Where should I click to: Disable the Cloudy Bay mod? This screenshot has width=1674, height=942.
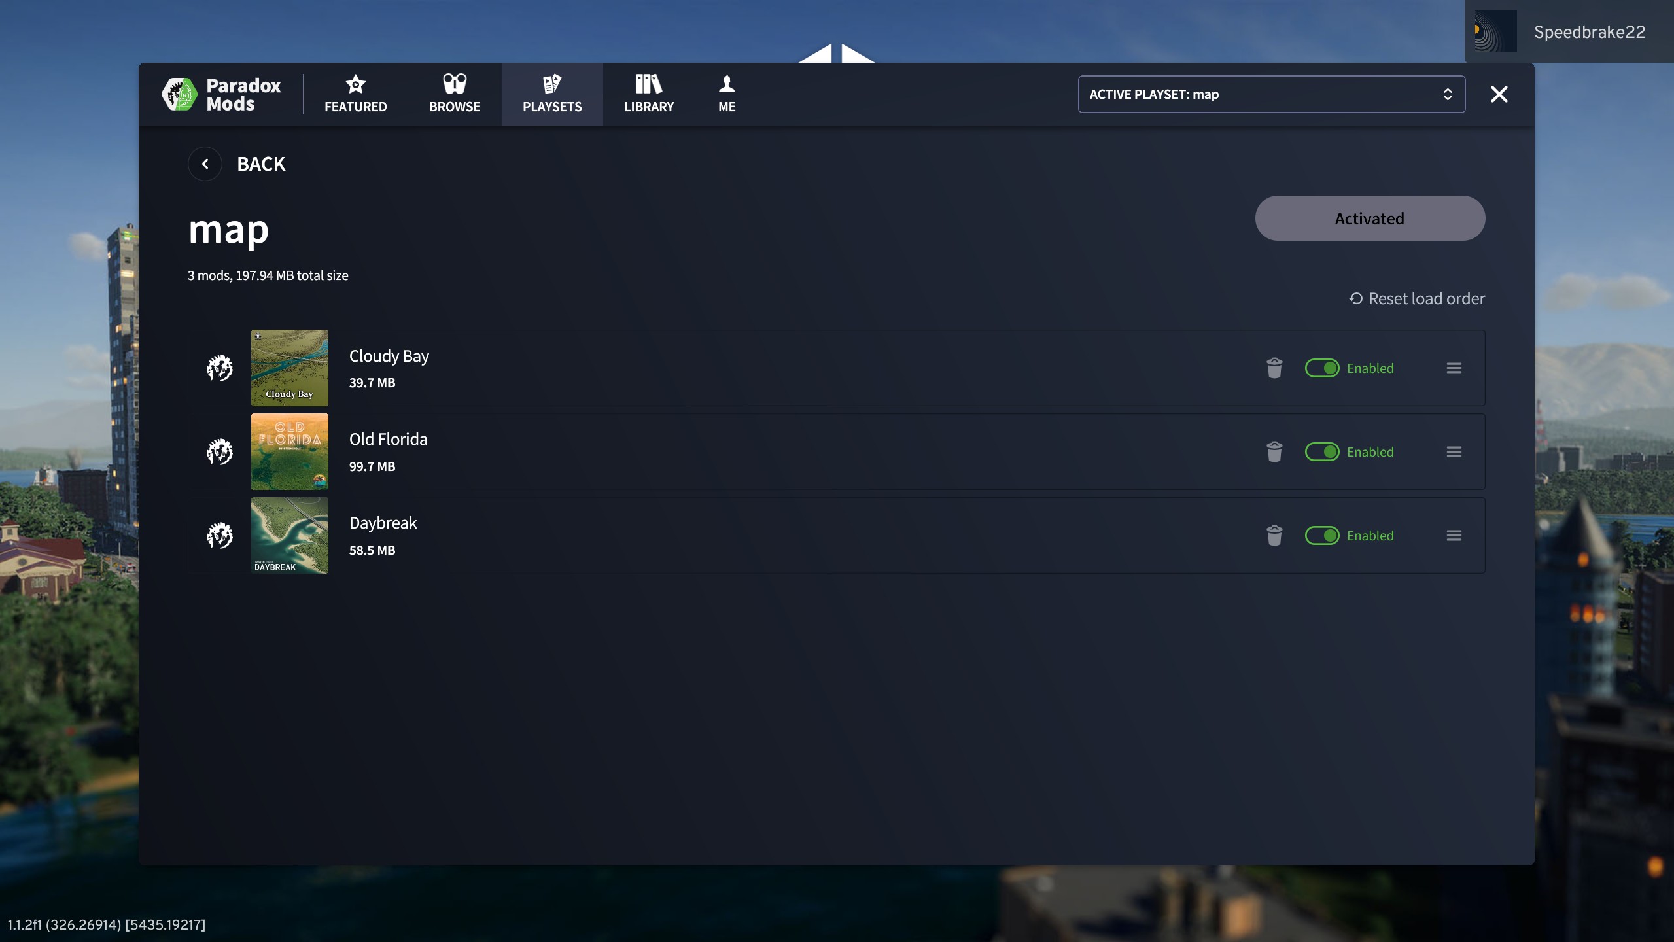tap(1323, 368)
